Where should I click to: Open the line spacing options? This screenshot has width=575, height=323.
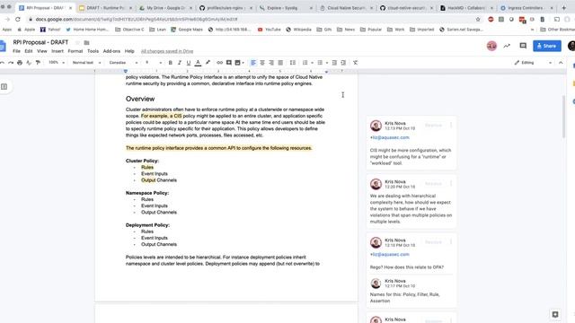(293, 63)
